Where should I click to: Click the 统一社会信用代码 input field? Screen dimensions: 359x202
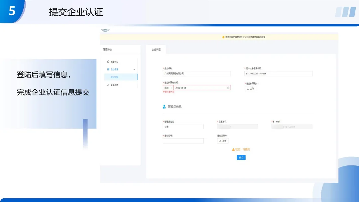[x=279, y=73]
